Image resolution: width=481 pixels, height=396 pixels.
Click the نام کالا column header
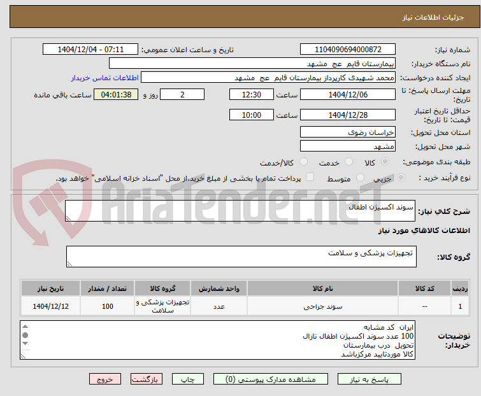click(323, 288)
